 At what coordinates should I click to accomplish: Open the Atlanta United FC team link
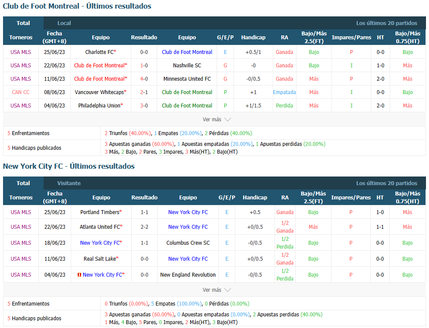pos(100,227)
